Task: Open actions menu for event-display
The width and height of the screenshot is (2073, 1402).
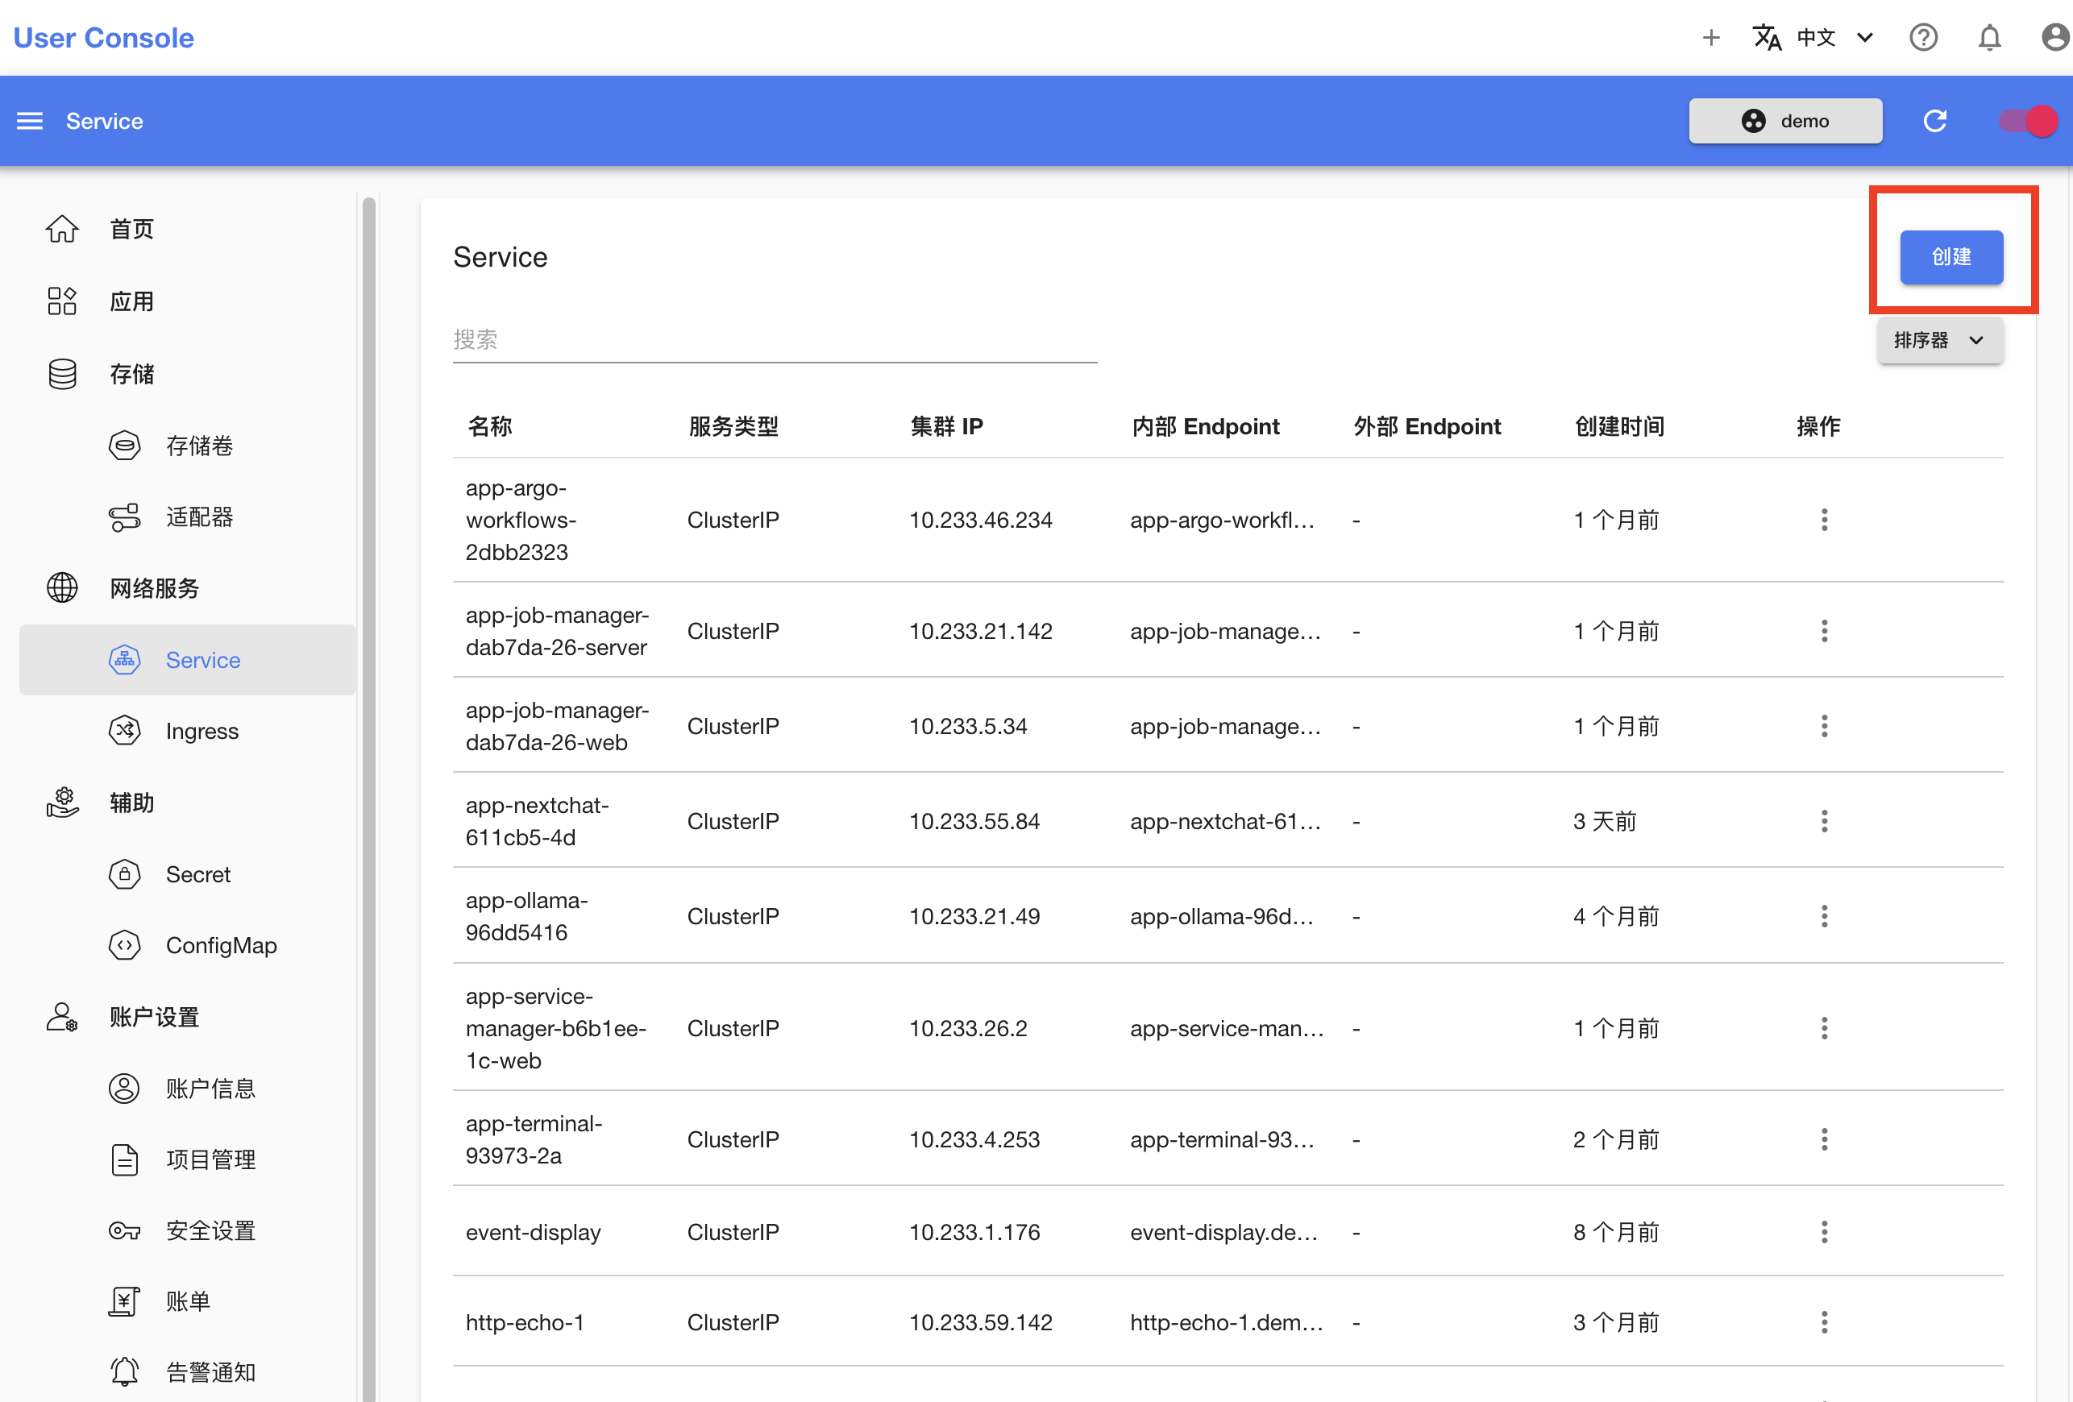Action: [x=1823, y=1233]
